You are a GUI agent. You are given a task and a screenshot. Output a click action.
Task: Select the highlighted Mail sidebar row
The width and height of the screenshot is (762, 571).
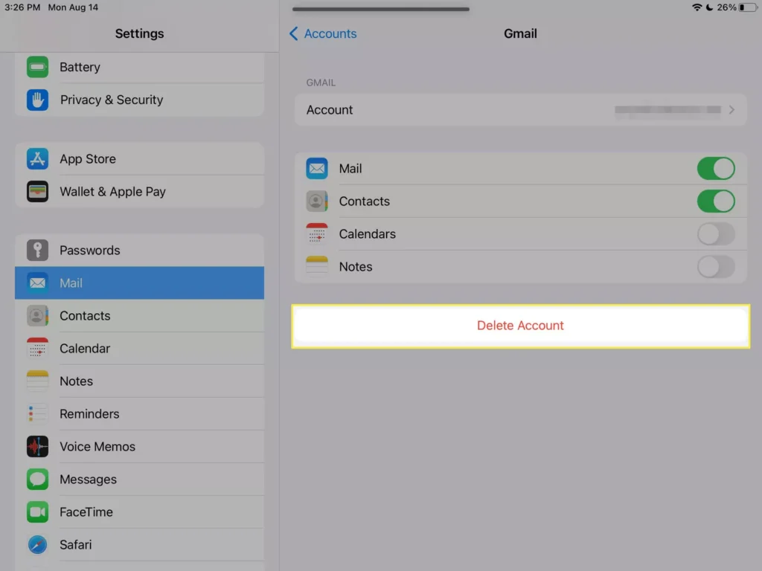click(139, 283)
